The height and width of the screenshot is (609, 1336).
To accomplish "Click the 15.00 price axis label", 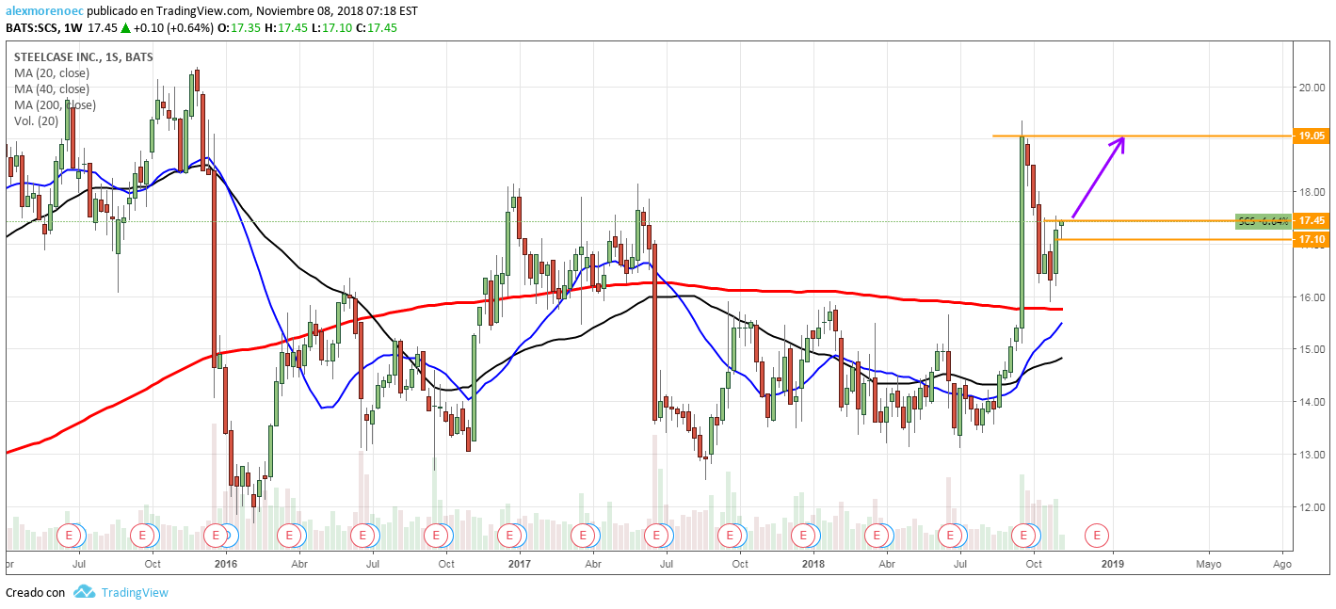I will (1312, 349).
